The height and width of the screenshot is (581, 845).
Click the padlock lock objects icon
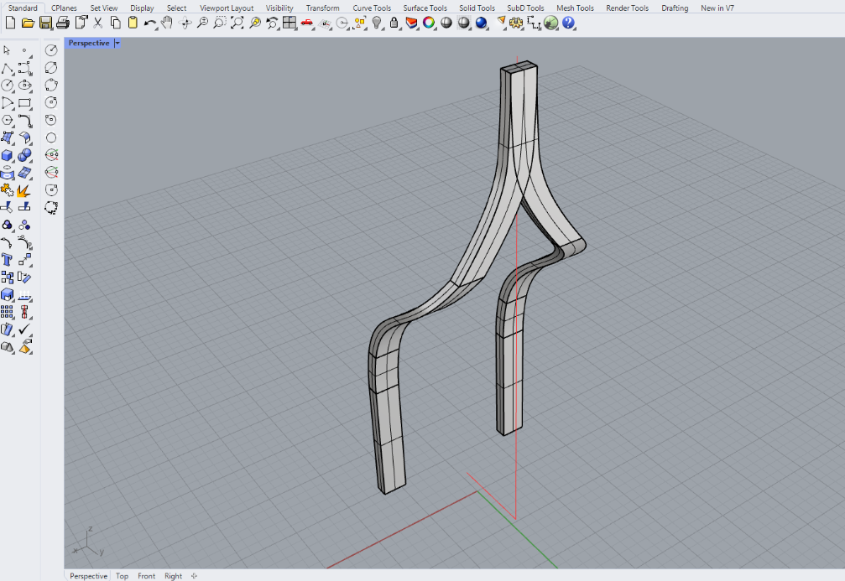pos(394,23)
